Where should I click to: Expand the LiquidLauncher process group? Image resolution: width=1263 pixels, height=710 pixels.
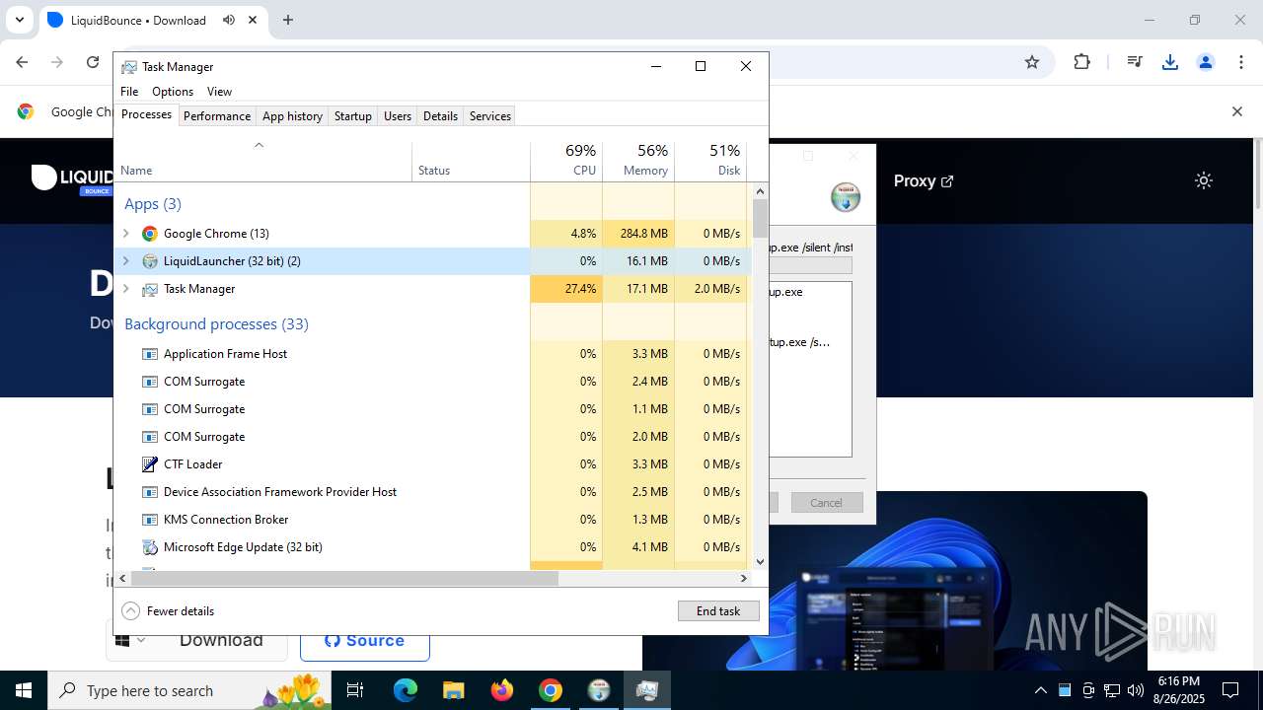pyautogui.click(x=125, y=261)
